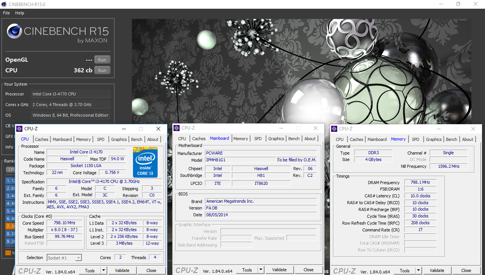This screenshot has height=275, width=485.
Task: Click the BIOS Date value 08/05/2014
Action: coord(261,215)
